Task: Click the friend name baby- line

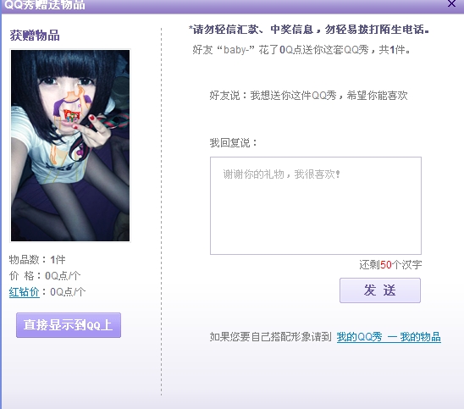Action: coord(301,50)
